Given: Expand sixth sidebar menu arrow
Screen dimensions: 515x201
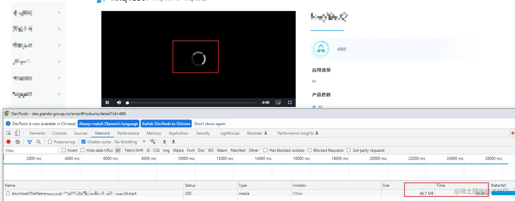Looking at the screenshot, I should tap(59, 95).
